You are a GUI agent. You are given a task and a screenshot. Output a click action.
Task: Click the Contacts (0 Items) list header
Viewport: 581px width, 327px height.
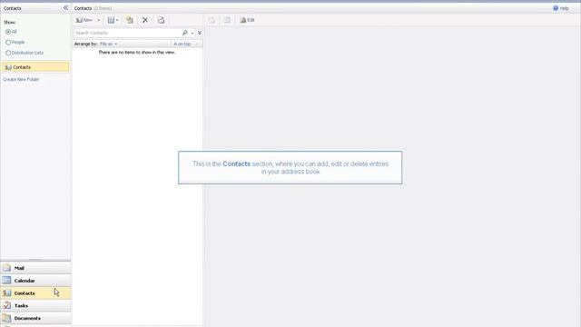pos(93,8)
